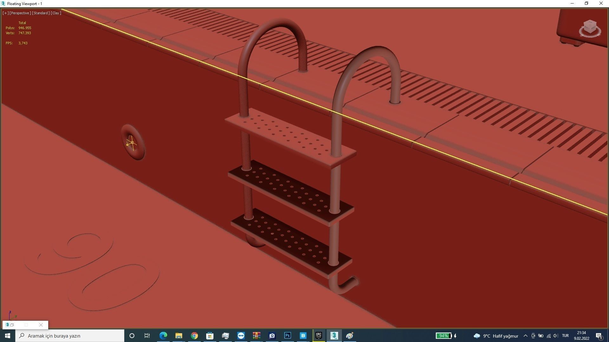Image resolution: width=609 pixels, height=342 pixels.
Task: Launch Google Chrome from the taskbar
Action: click(x=194, y=336)
